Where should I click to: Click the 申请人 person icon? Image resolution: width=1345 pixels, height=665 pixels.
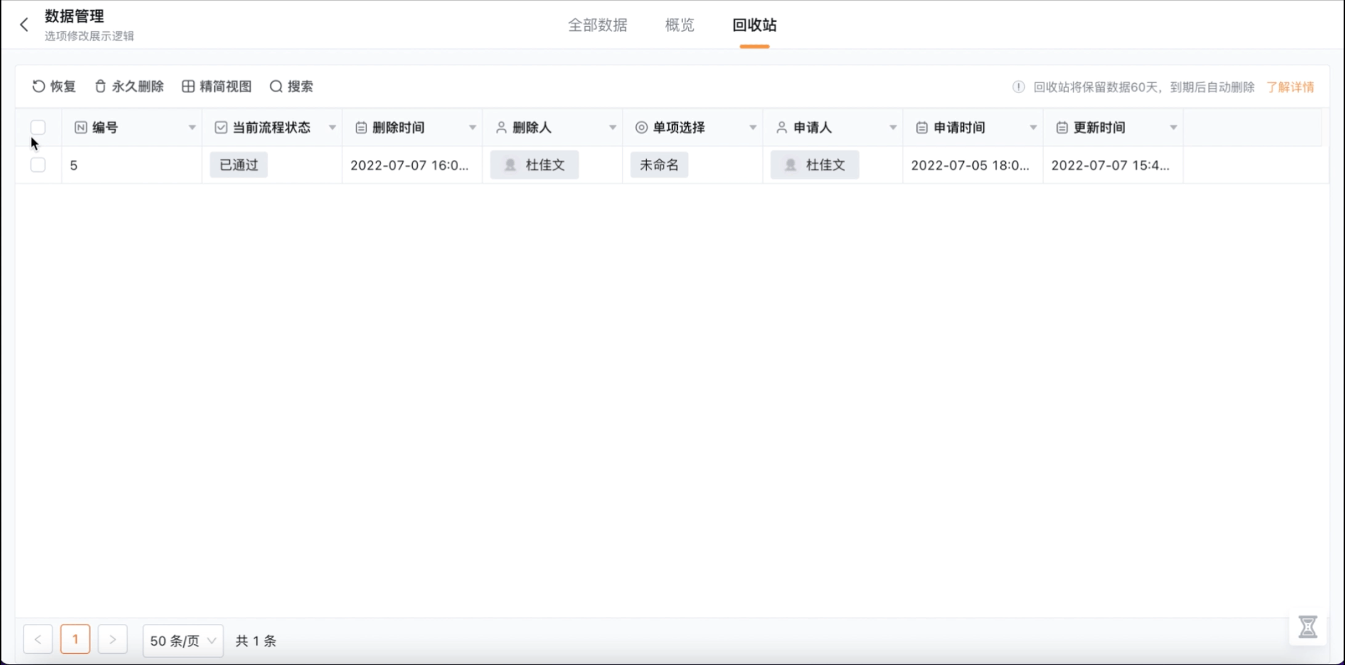[x=782, y=127]
